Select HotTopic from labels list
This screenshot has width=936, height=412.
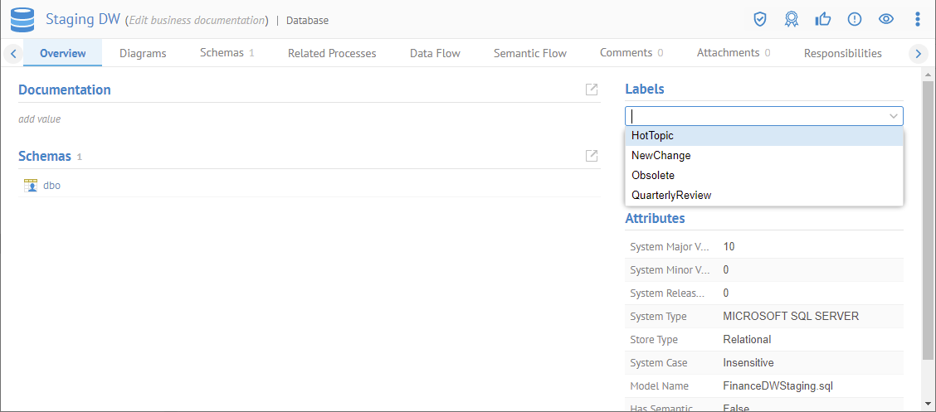point(652,136)
